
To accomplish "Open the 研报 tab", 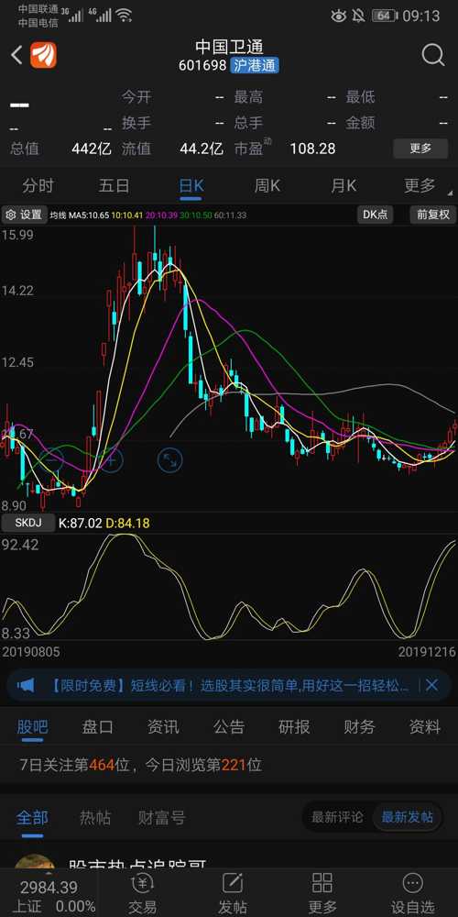I will click(x=294, y=727).
